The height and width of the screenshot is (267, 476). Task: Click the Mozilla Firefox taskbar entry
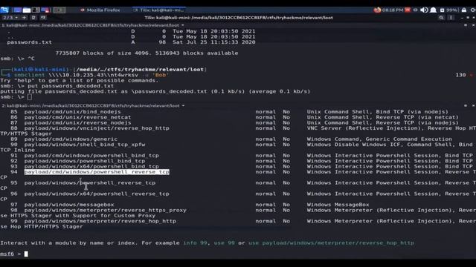click(100, 10)
